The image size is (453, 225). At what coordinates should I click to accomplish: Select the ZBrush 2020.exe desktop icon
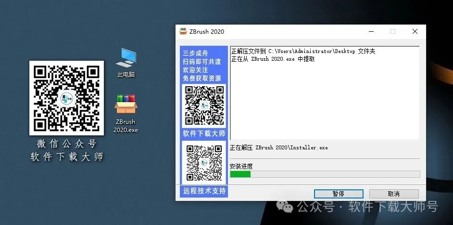pos(126,114)
